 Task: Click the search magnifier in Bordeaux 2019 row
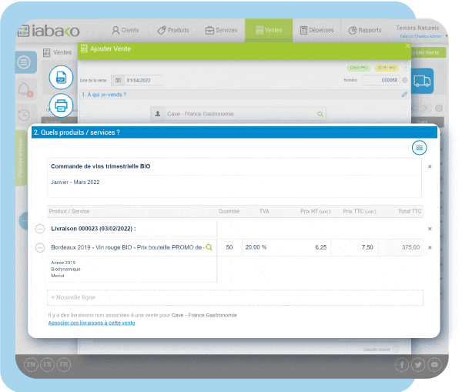[209, 247]
